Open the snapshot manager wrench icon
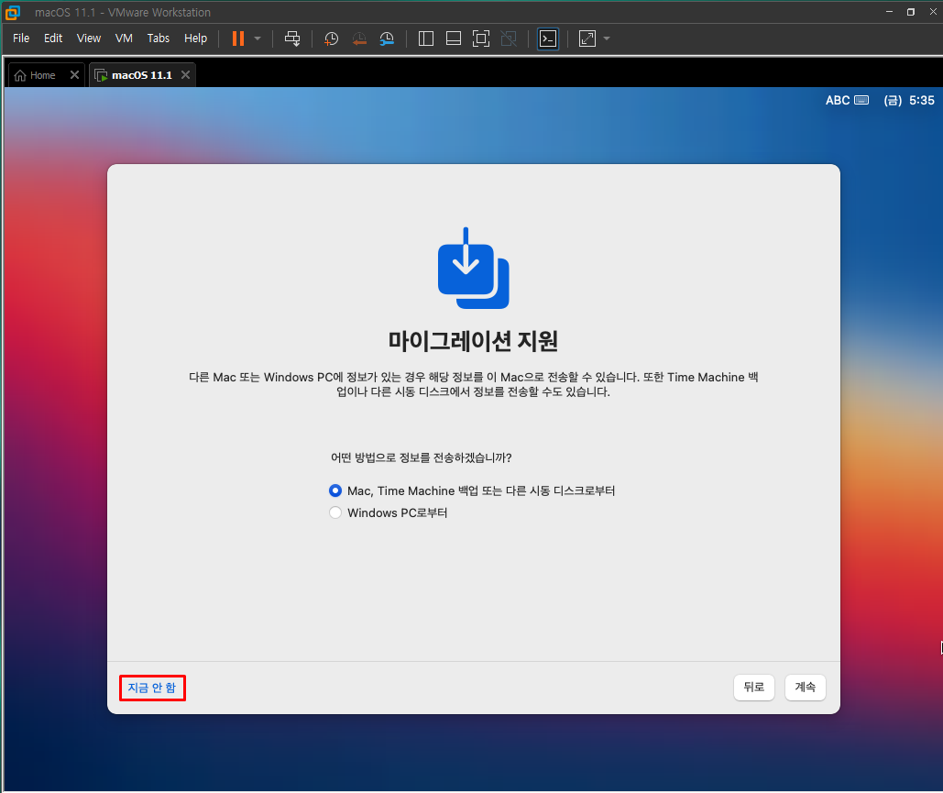943x793 pixels. pos(387,39)
